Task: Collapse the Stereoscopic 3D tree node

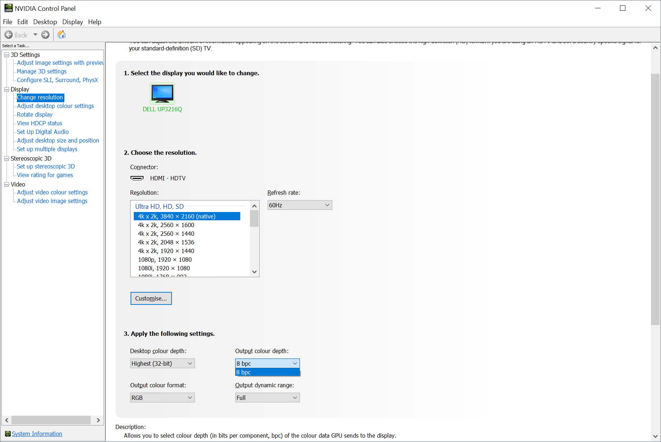Action: click(6, 158)
